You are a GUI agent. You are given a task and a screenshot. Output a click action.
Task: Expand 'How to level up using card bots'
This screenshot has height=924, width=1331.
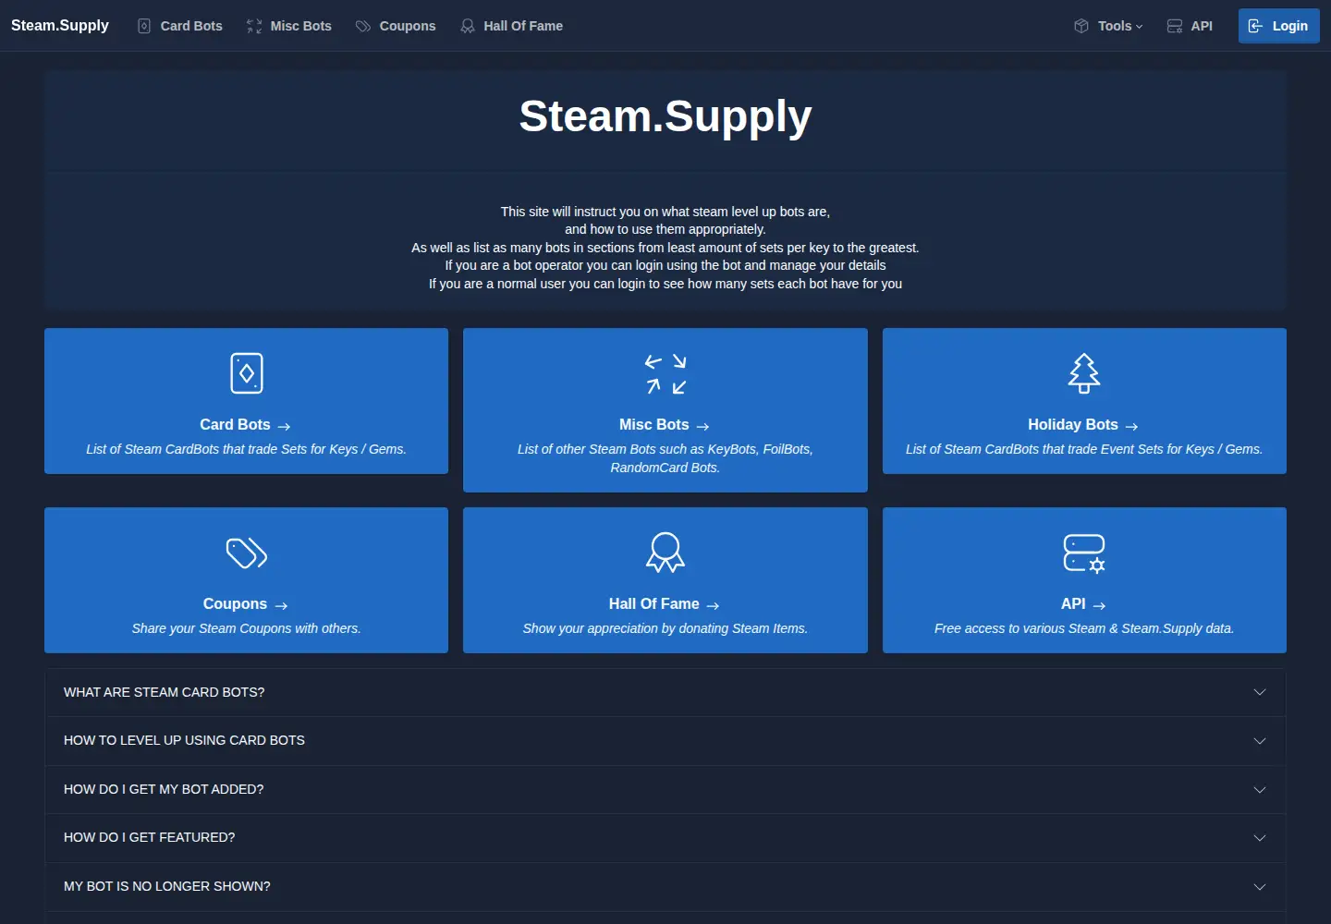coord(665,741)
